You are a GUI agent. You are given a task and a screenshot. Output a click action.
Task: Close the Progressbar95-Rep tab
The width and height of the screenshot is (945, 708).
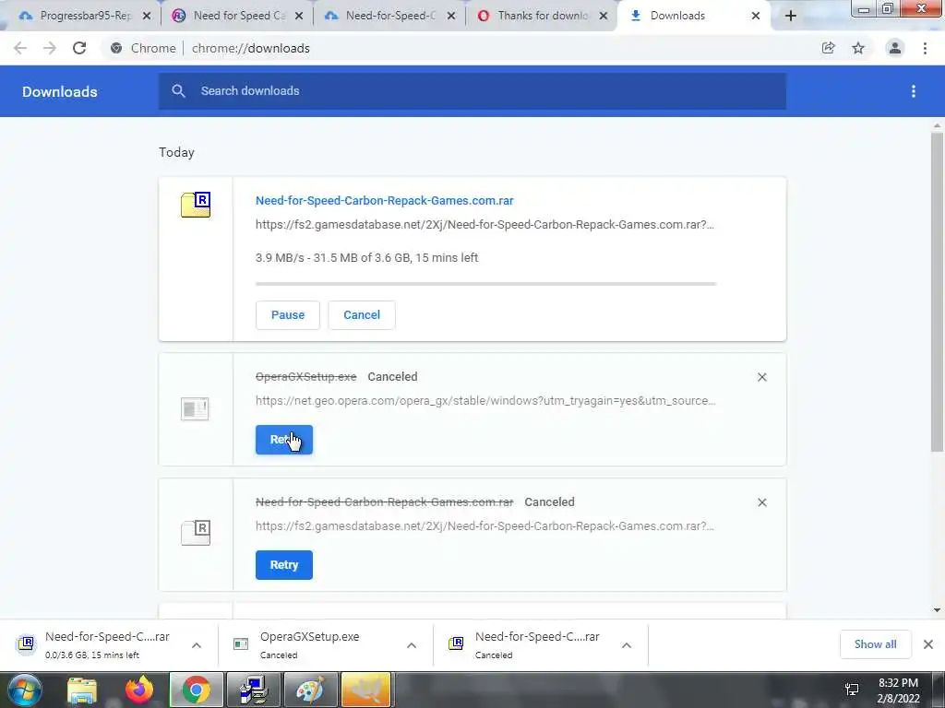pos(147,17)
